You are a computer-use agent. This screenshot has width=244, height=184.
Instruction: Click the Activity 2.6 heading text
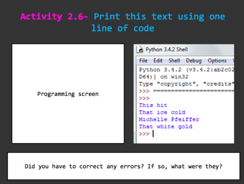point(54,17)
